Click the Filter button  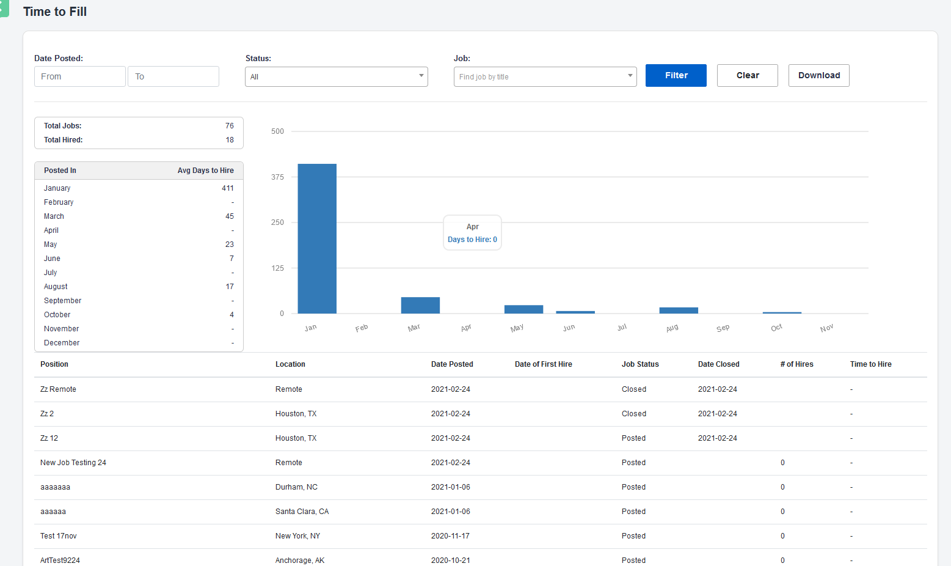pyautogui.click(x=676, y=75)
